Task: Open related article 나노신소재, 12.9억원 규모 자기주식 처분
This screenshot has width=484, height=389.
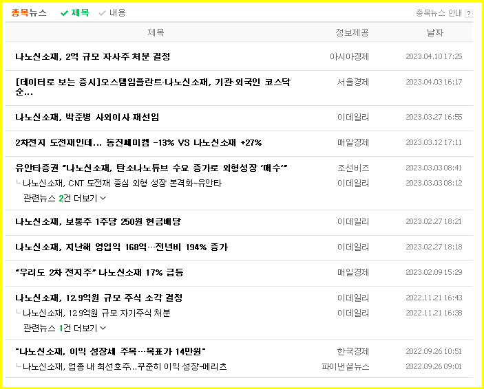Action: coord(96,313)
